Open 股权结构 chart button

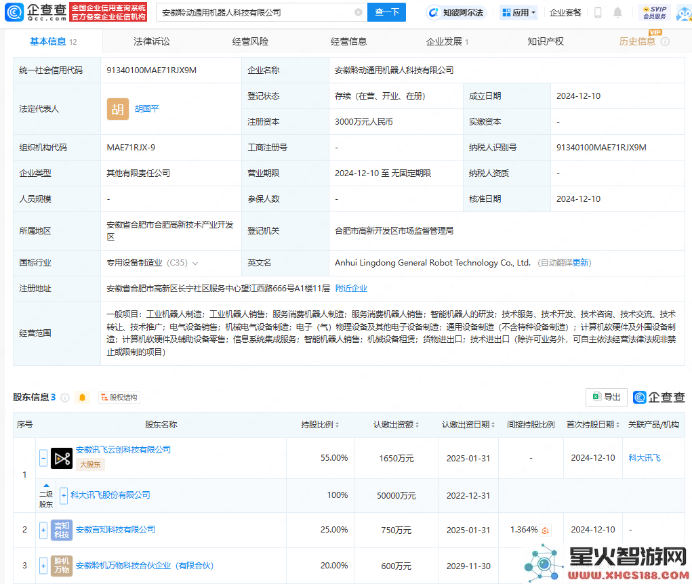click(119, 398)
